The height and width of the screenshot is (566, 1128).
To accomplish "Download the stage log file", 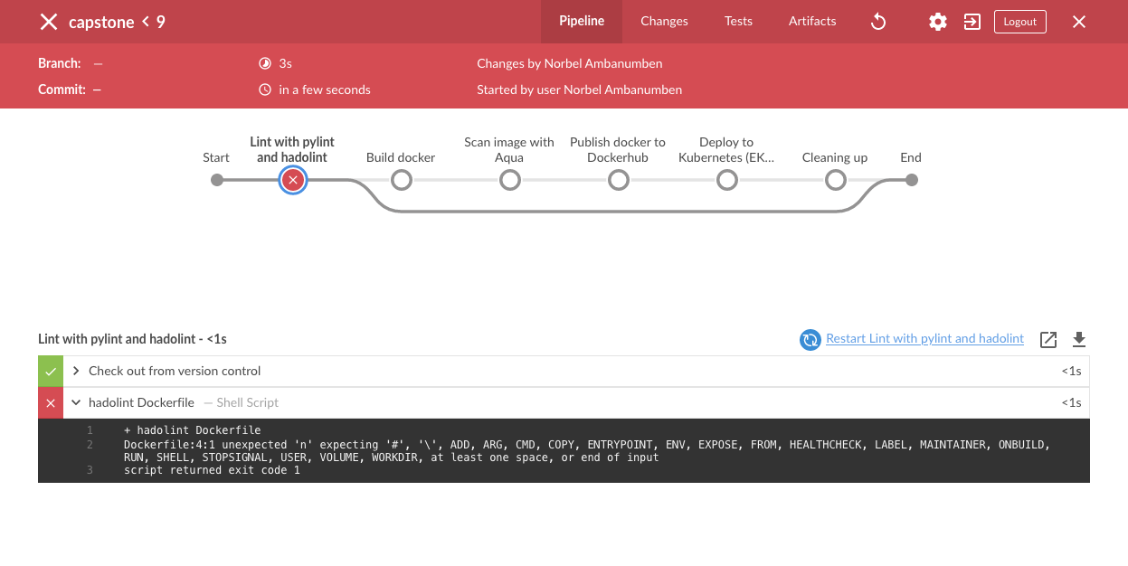I will pos(1078,339).
